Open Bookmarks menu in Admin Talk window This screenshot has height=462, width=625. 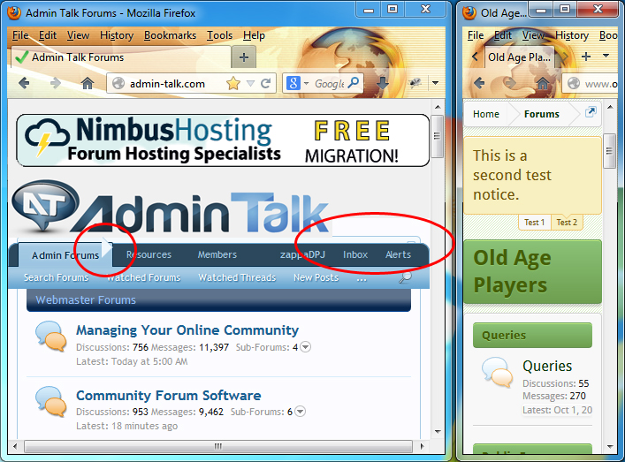170,35
